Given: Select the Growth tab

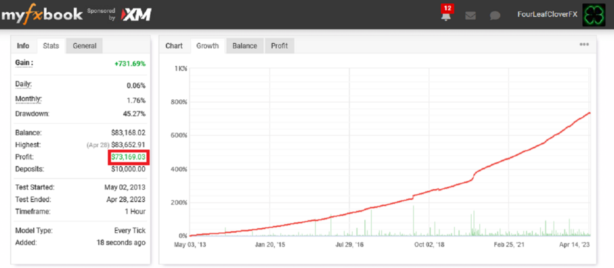Looking at the screenshot, I should coord(208,46).
